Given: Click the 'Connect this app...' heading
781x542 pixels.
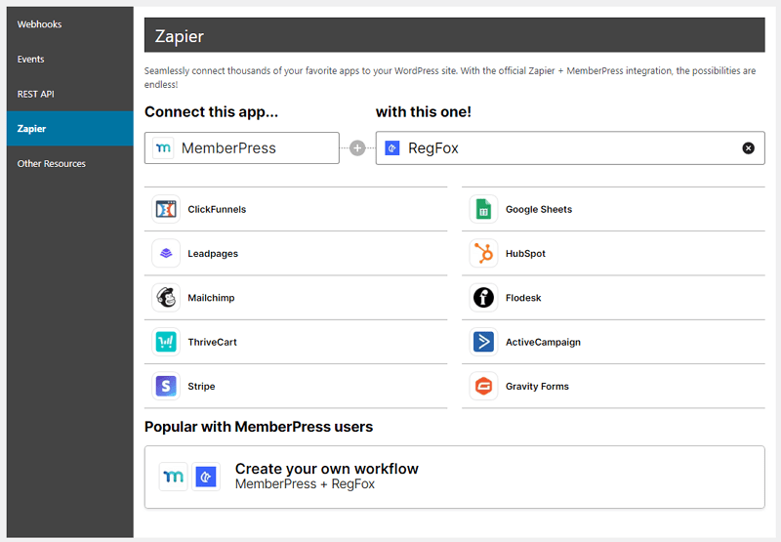Looking at the screenshot, I should [211, 112].
